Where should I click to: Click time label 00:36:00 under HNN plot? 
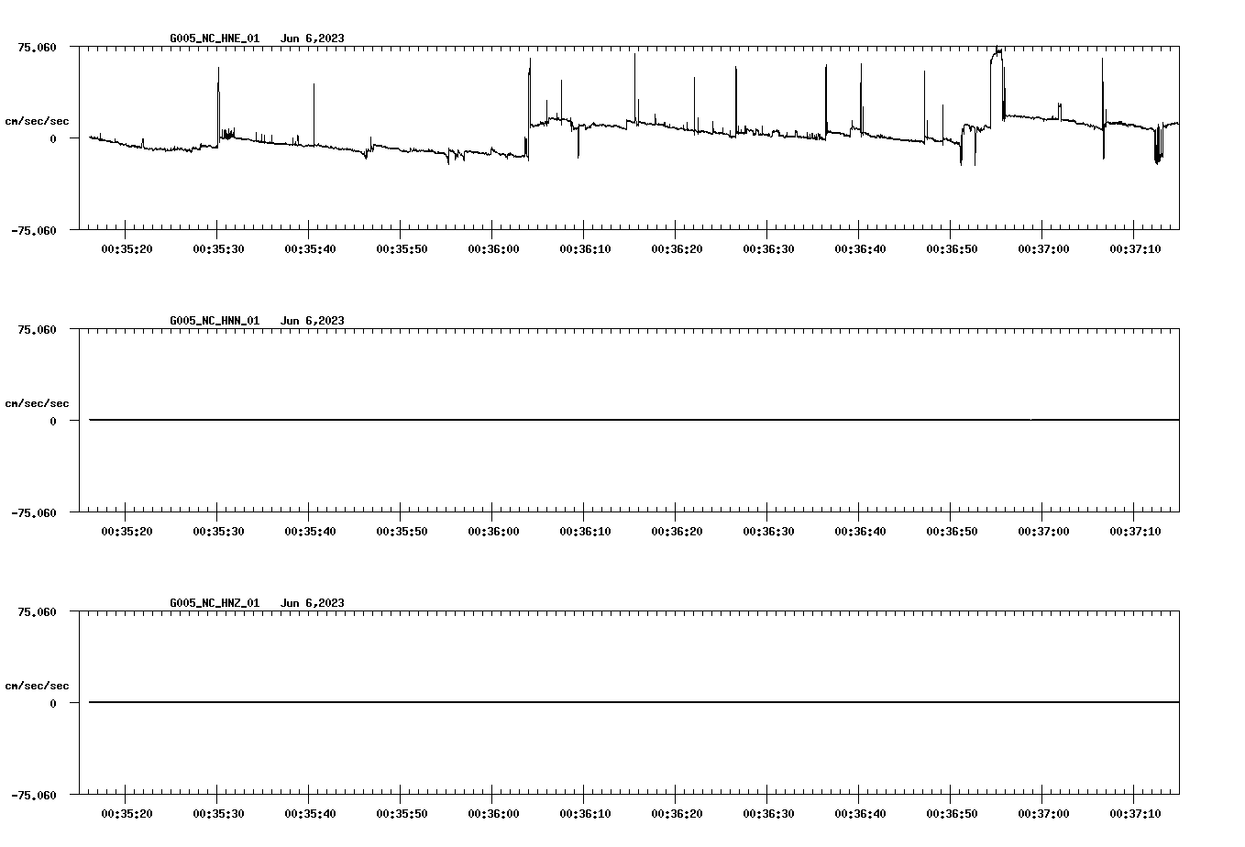pyautogui.click(x=493, y=532)
